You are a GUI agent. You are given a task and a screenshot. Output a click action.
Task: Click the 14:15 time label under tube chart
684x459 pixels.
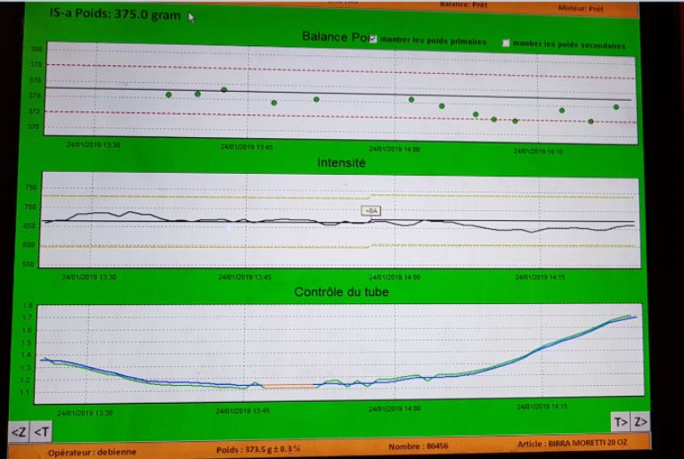pyautogui.click(x=541, y=406)
